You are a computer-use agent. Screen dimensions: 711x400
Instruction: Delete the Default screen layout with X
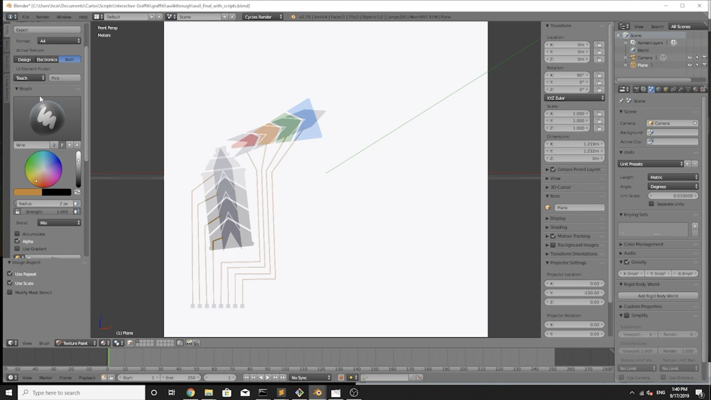(159, 17)
